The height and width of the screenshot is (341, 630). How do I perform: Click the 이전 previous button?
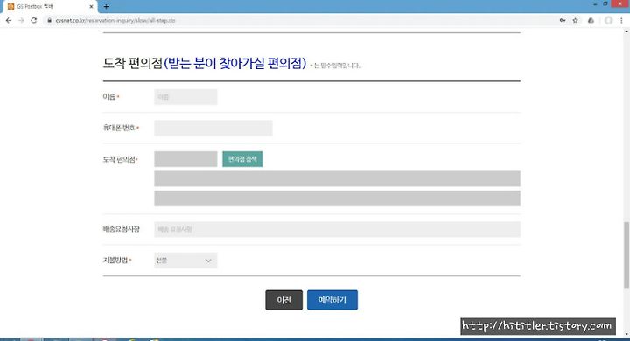click(284, 300)
